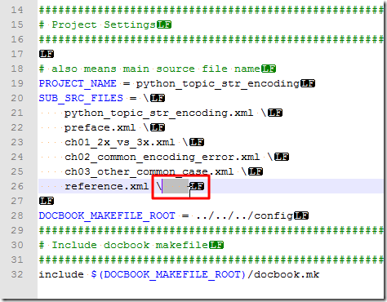Click the LF marker on empty line 27
Screen dimensions: 387x302
(x=47, y=201)
